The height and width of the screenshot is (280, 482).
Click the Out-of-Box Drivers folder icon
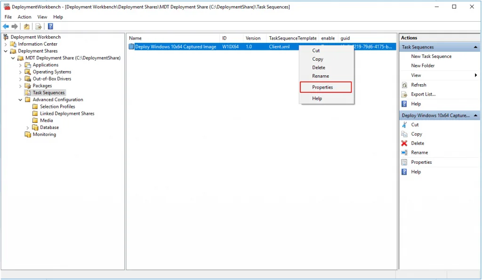(28, 79)
